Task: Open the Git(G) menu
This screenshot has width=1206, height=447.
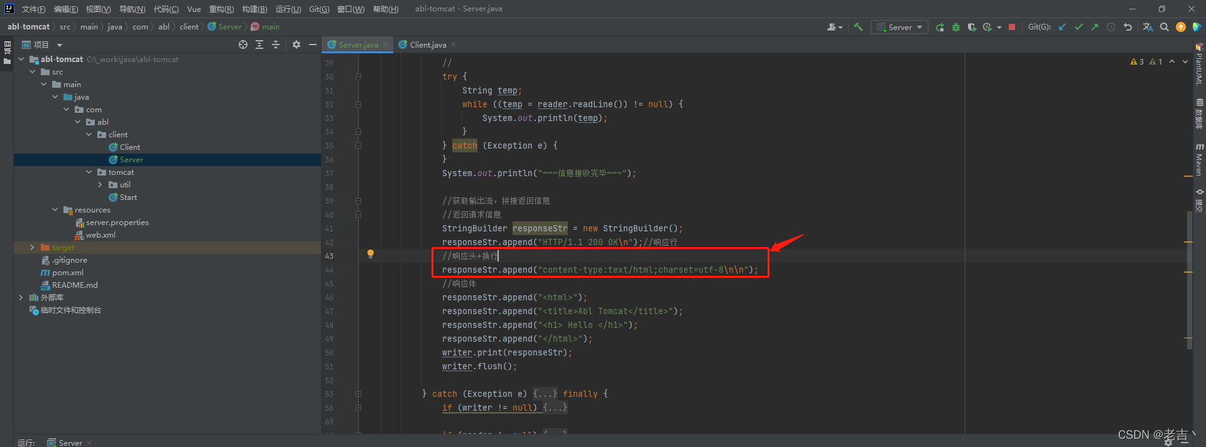Action: [x=319, y=9]
